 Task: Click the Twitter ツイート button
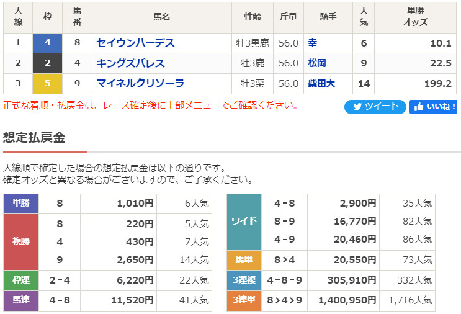[375, 107]
